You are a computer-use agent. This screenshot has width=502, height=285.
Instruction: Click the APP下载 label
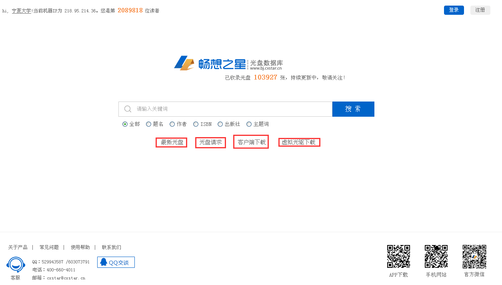[398, 275]
